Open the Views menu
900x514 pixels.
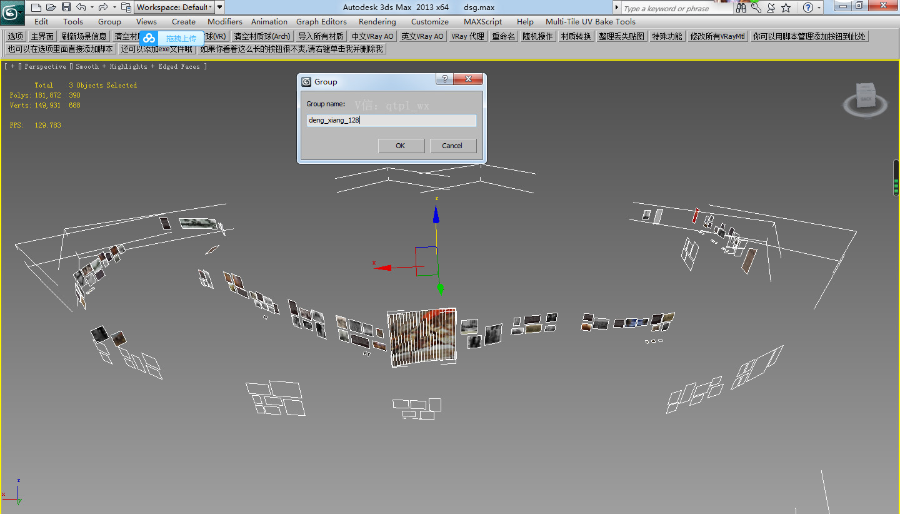click(146, 21)
